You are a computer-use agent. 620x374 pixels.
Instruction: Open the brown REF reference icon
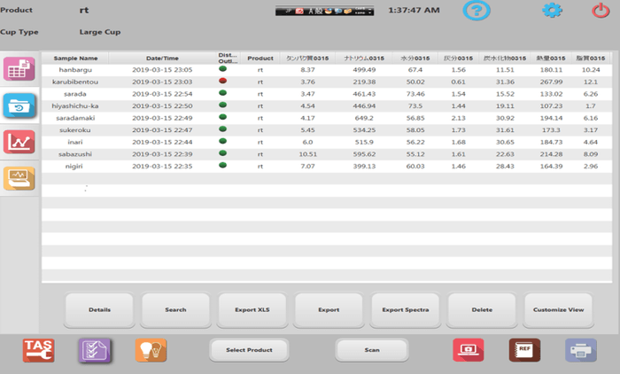pyautogui.click(x=524, y=350)
